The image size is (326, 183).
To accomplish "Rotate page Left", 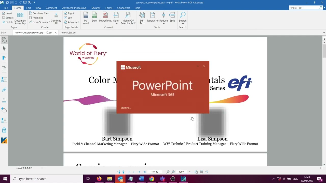I will click(x=68, y=18).
